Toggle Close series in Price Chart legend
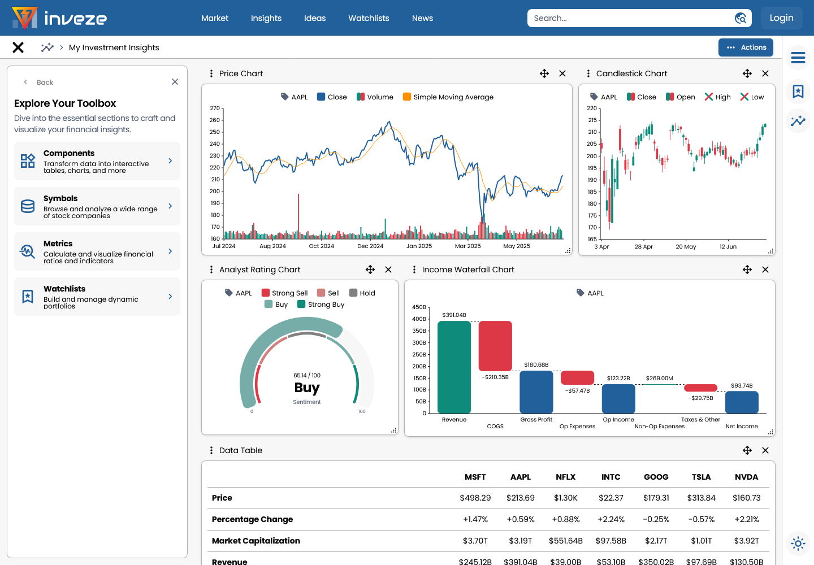 pos(332,97)
